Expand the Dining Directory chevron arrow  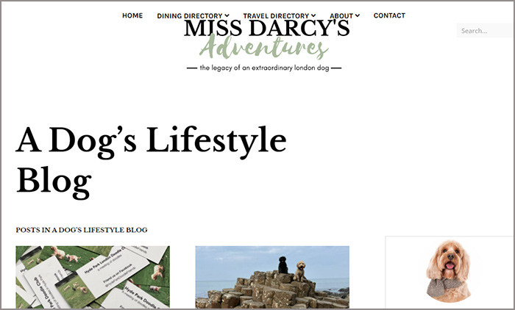click(x=227, y=15)
